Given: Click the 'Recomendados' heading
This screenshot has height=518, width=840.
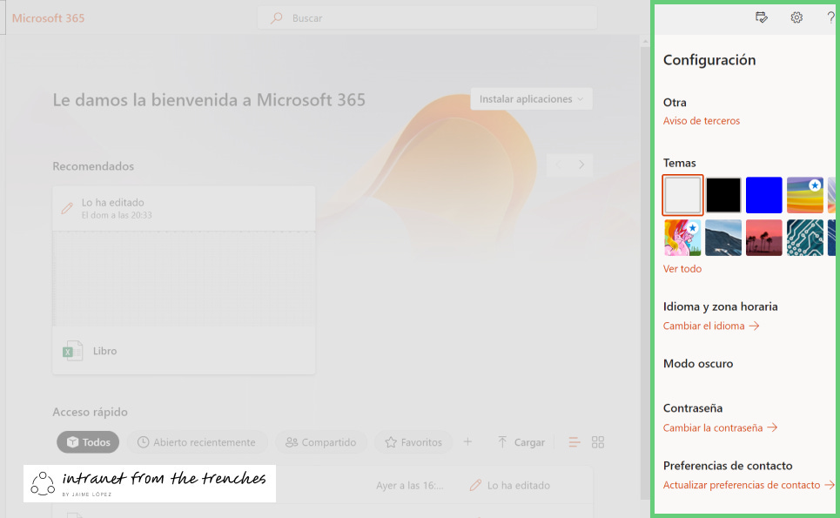Looking at the screenshot, I should (x=93, y=166).
